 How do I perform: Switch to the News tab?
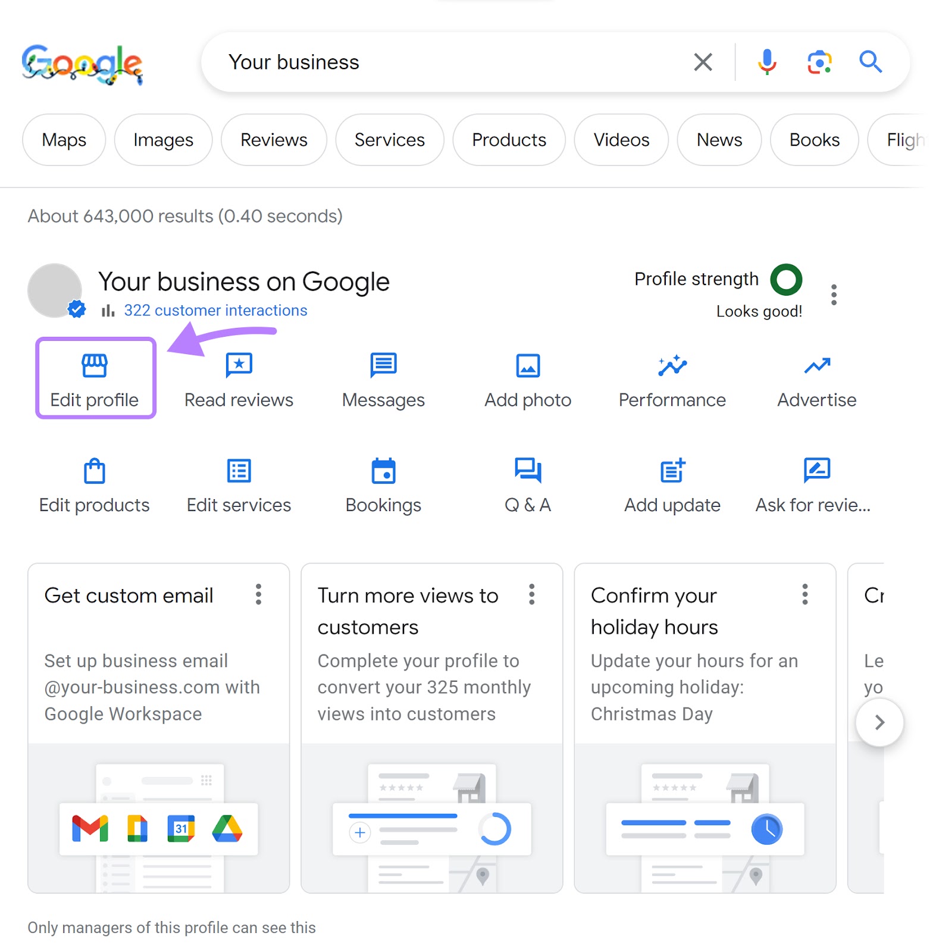click(719, 140)
